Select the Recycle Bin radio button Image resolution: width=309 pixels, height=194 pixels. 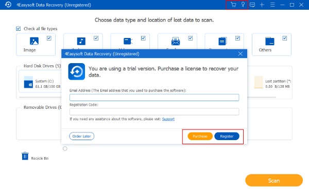click(65, 149)
